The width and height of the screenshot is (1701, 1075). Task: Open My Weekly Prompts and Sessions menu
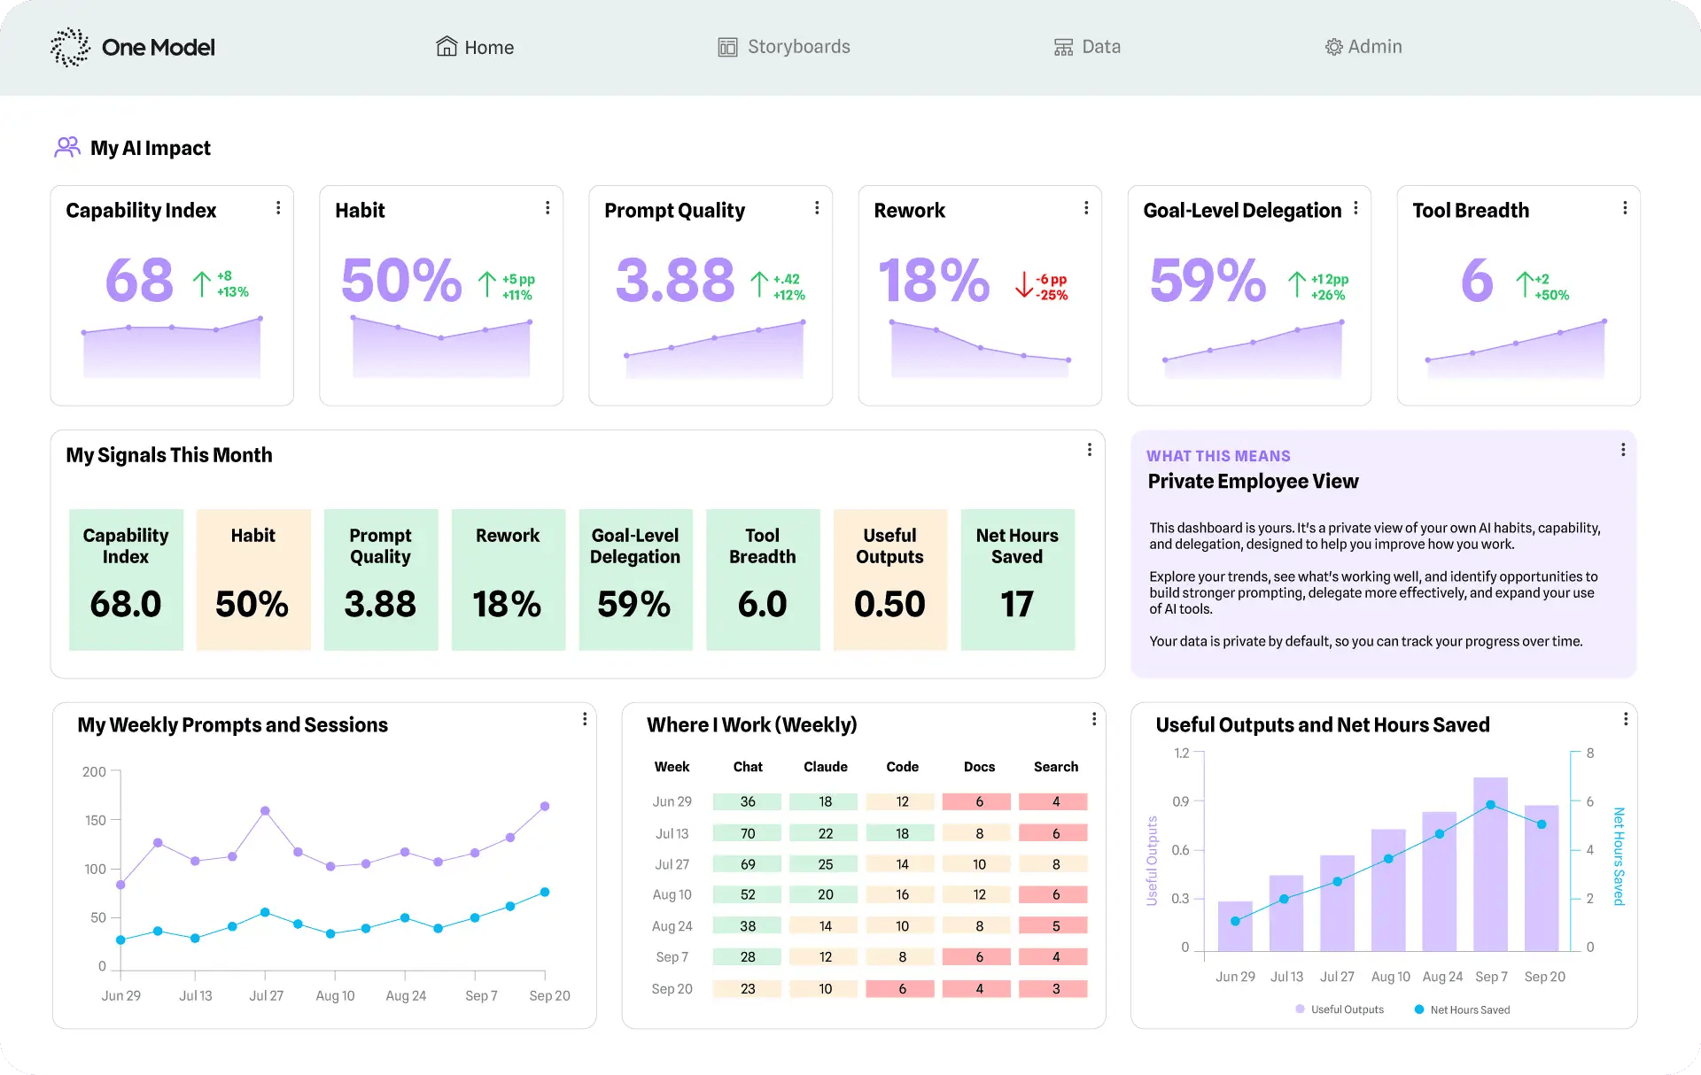tap(585, 719)
